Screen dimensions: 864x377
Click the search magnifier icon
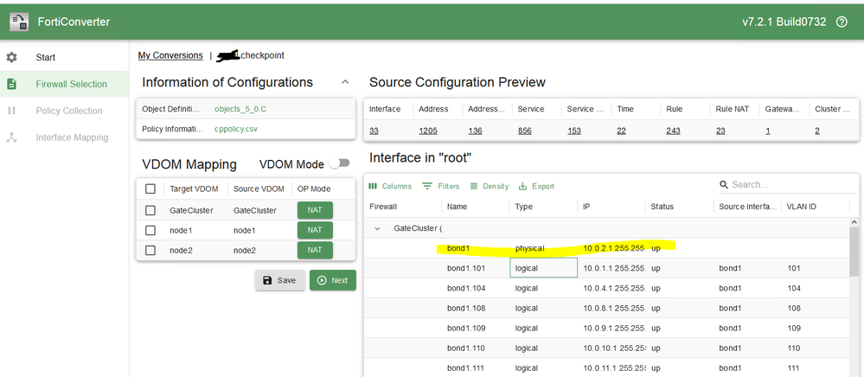[724, 185]
